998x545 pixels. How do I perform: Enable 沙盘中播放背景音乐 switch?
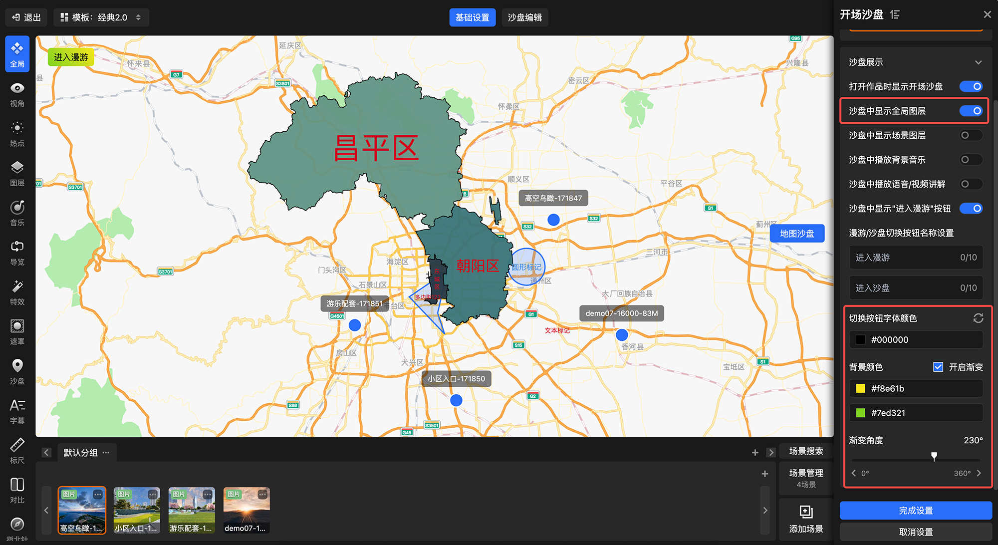[971, 160]
